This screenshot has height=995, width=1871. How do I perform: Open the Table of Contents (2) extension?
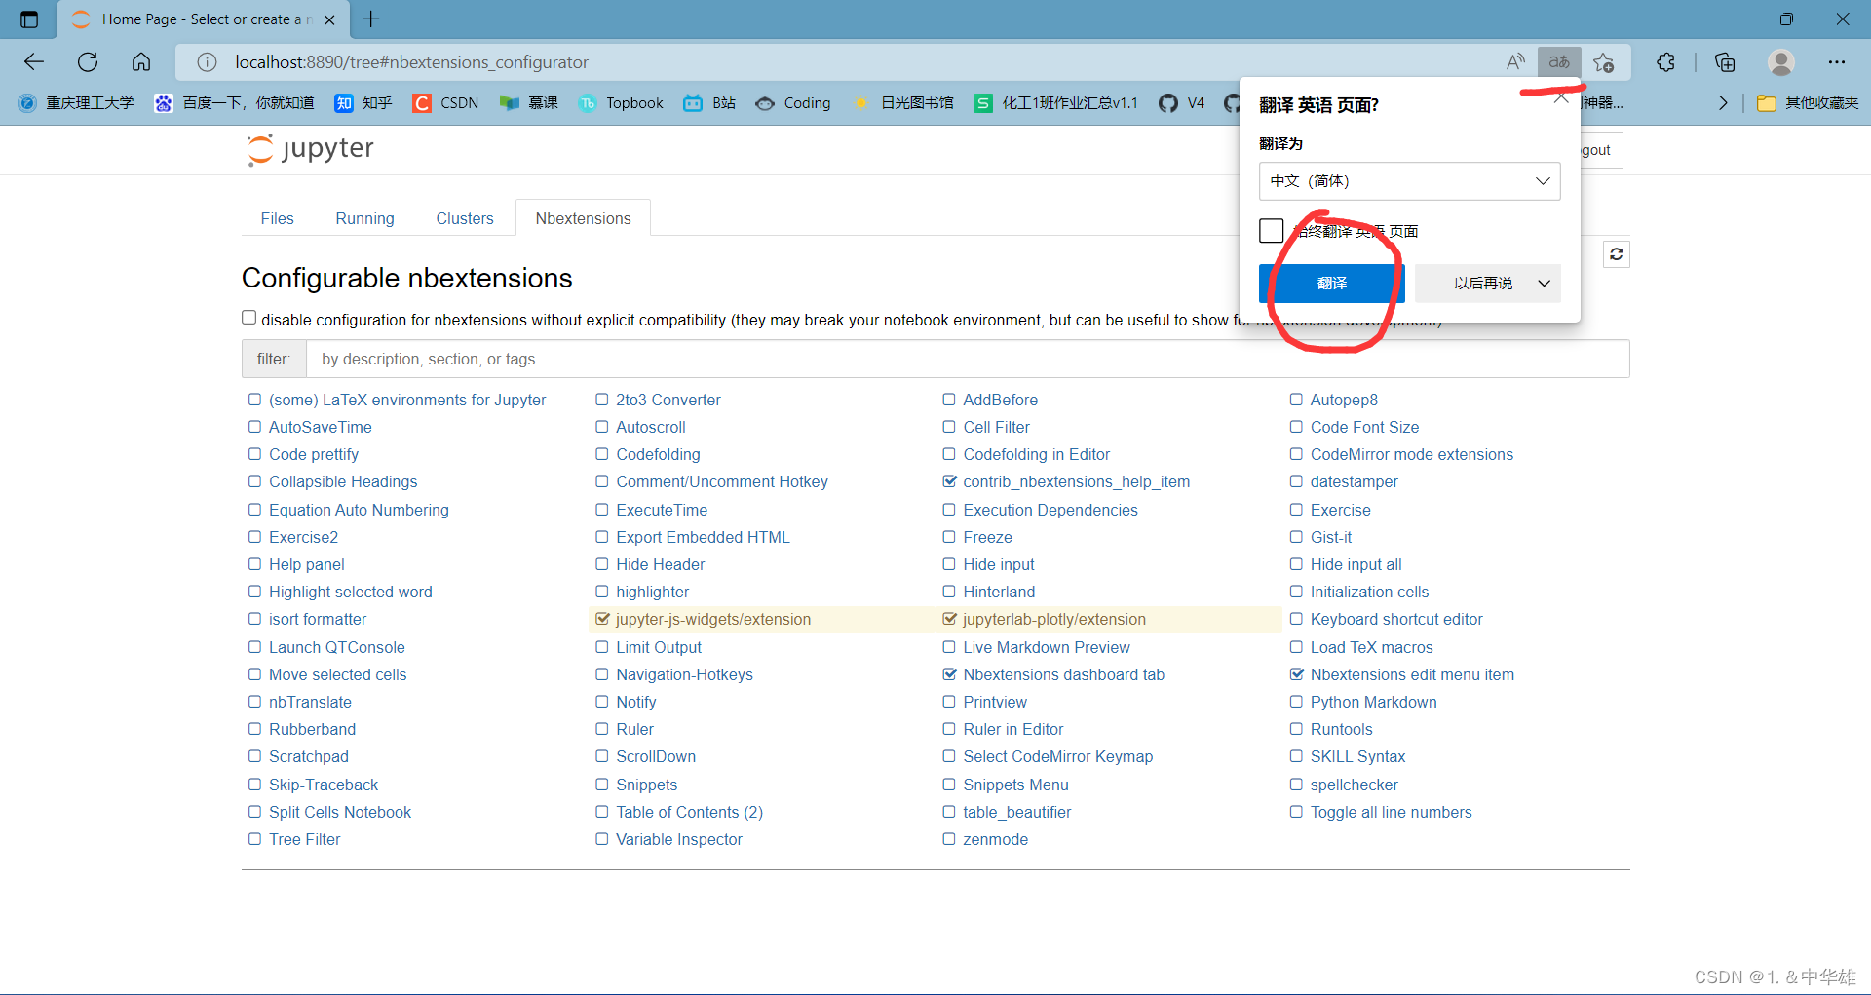point(689,812)
